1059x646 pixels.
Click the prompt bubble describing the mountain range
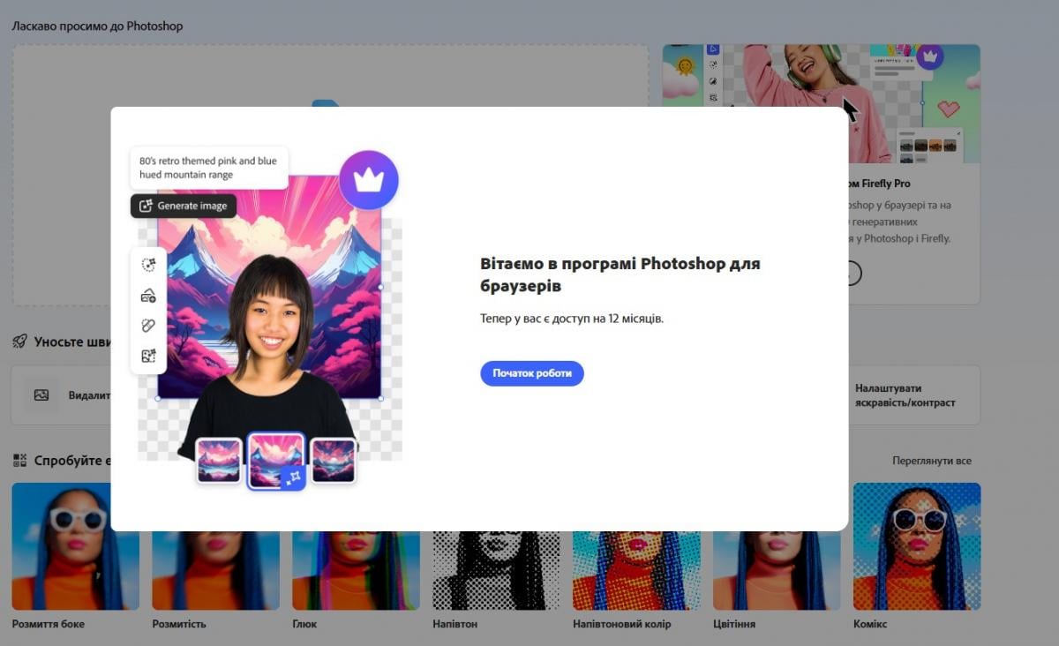[209, 168]
